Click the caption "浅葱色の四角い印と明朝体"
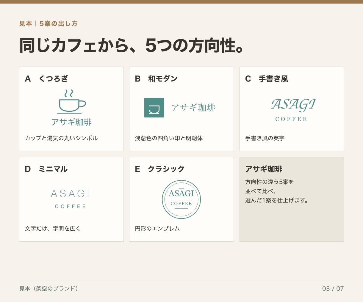This screenshot has width=363, height=302. [169, 138]
